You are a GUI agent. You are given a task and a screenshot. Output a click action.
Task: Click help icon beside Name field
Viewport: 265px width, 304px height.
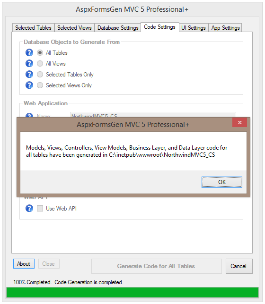pos(29,115)
